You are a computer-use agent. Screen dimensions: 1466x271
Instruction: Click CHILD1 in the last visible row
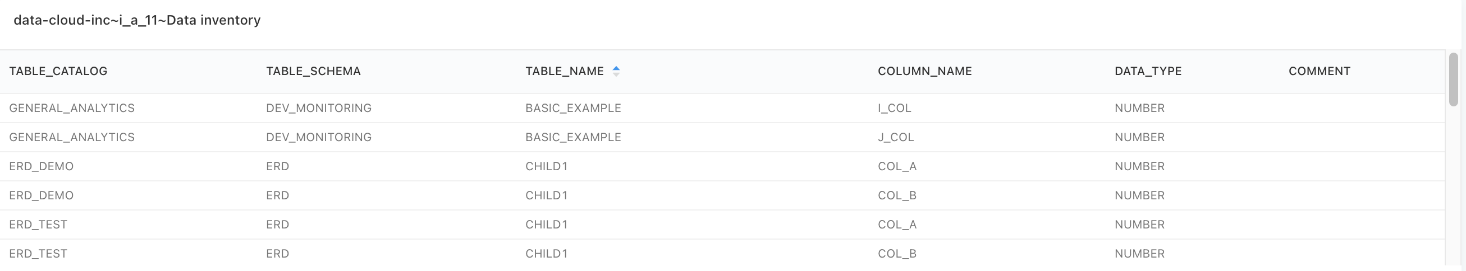(x=546, y=253)
